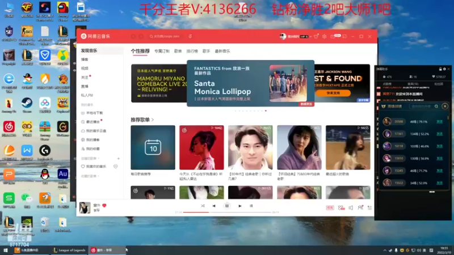Start heartbeat mode icon beside liked music
The width and height of the screenshot is (454, 255).
(116, 167)
